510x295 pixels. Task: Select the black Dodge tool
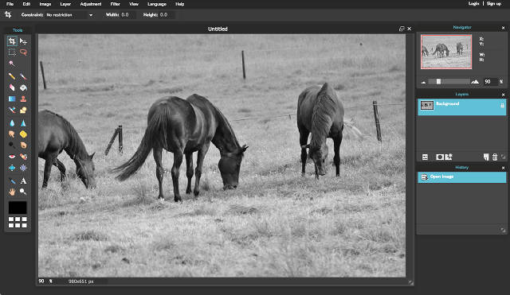[12, 145]
